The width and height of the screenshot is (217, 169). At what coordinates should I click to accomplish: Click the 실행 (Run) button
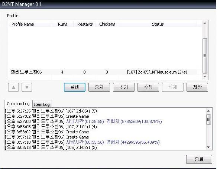[75, 87]
